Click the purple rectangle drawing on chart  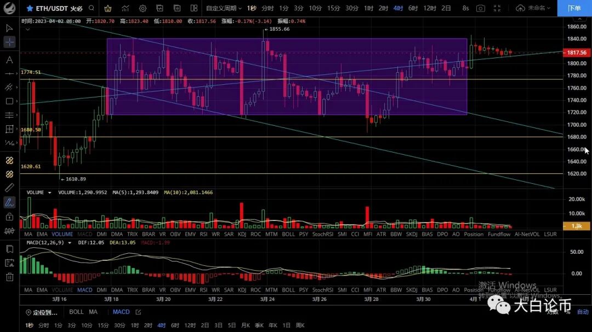point(287,77)
